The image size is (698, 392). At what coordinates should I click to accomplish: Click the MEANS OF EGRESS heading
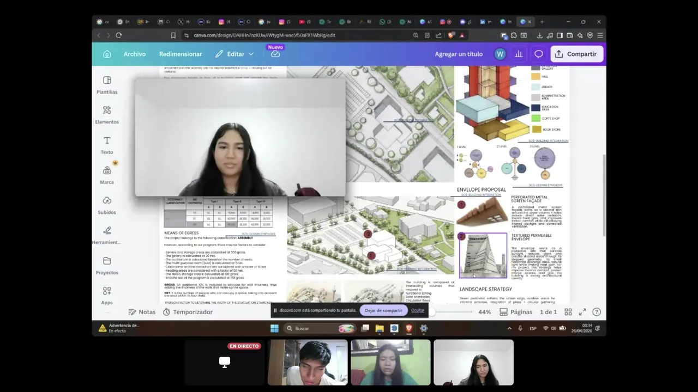(182, 233)
